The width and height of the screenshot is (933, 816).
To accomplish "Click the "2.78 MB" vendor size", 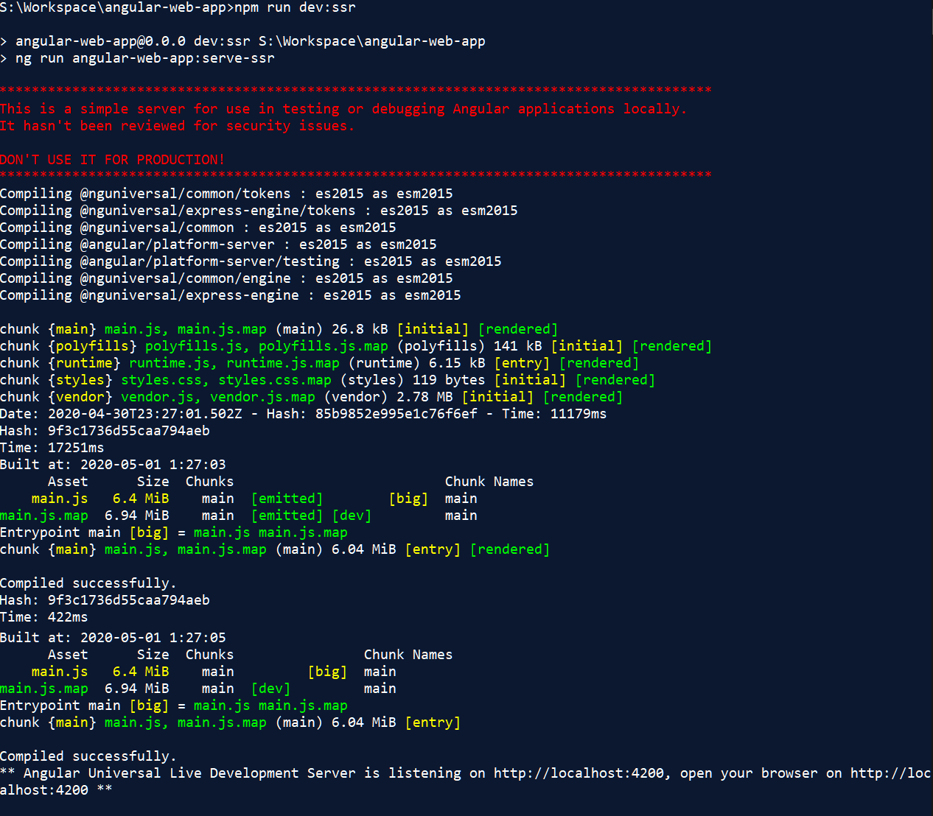I will [x=424, y=397].
